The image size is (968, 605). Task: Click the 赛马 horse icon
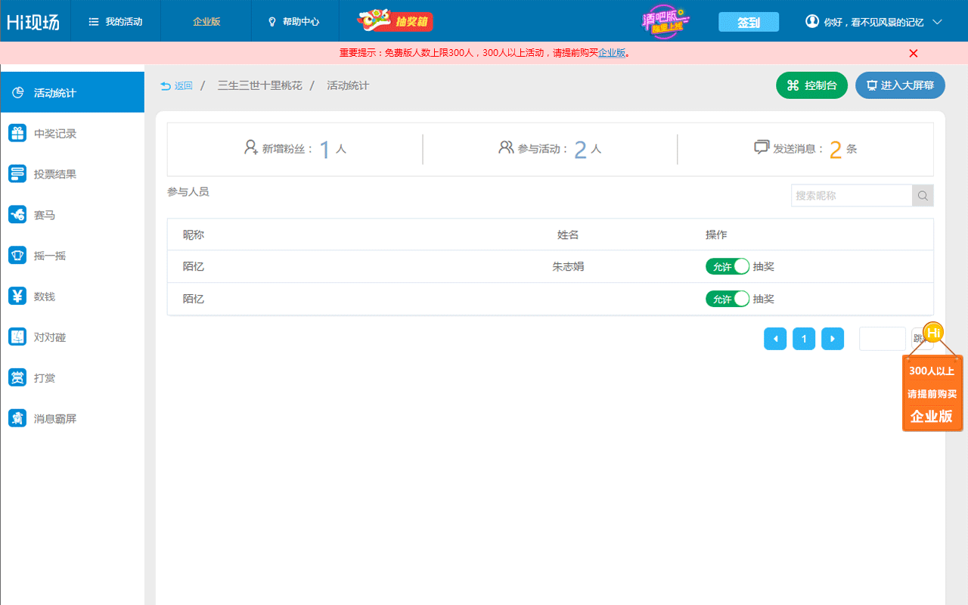17,215
